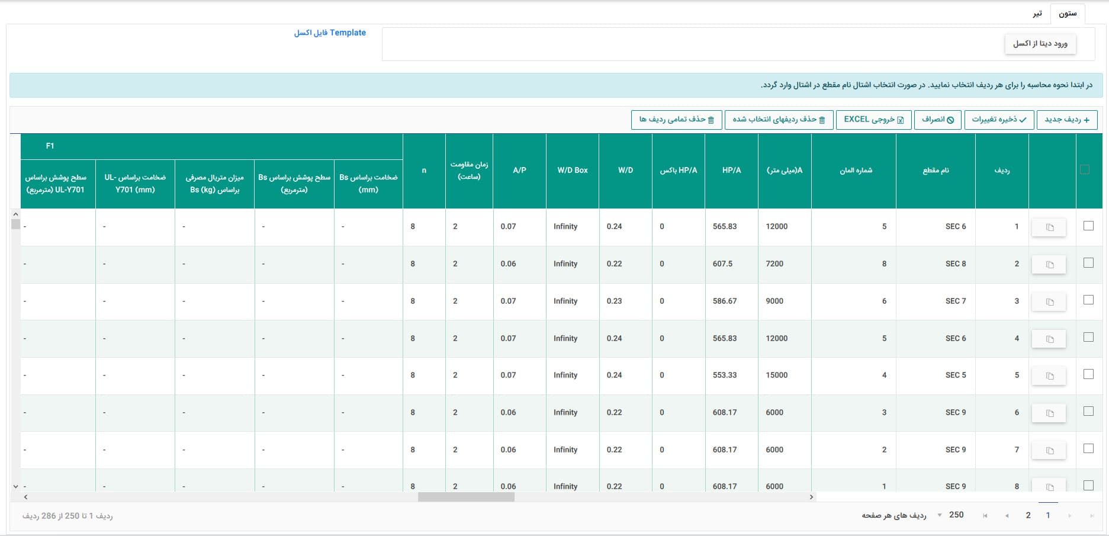Image resolution: width=1109 pixels, height=536 pixels.
Task: Click the vertical scrollbar down arrow
Action: (x=15, y=486)
